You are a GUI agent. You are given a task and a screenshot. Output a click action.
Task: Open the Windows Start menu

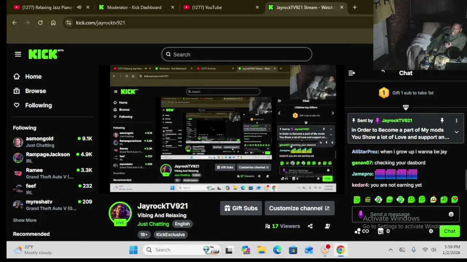(133, 250)
